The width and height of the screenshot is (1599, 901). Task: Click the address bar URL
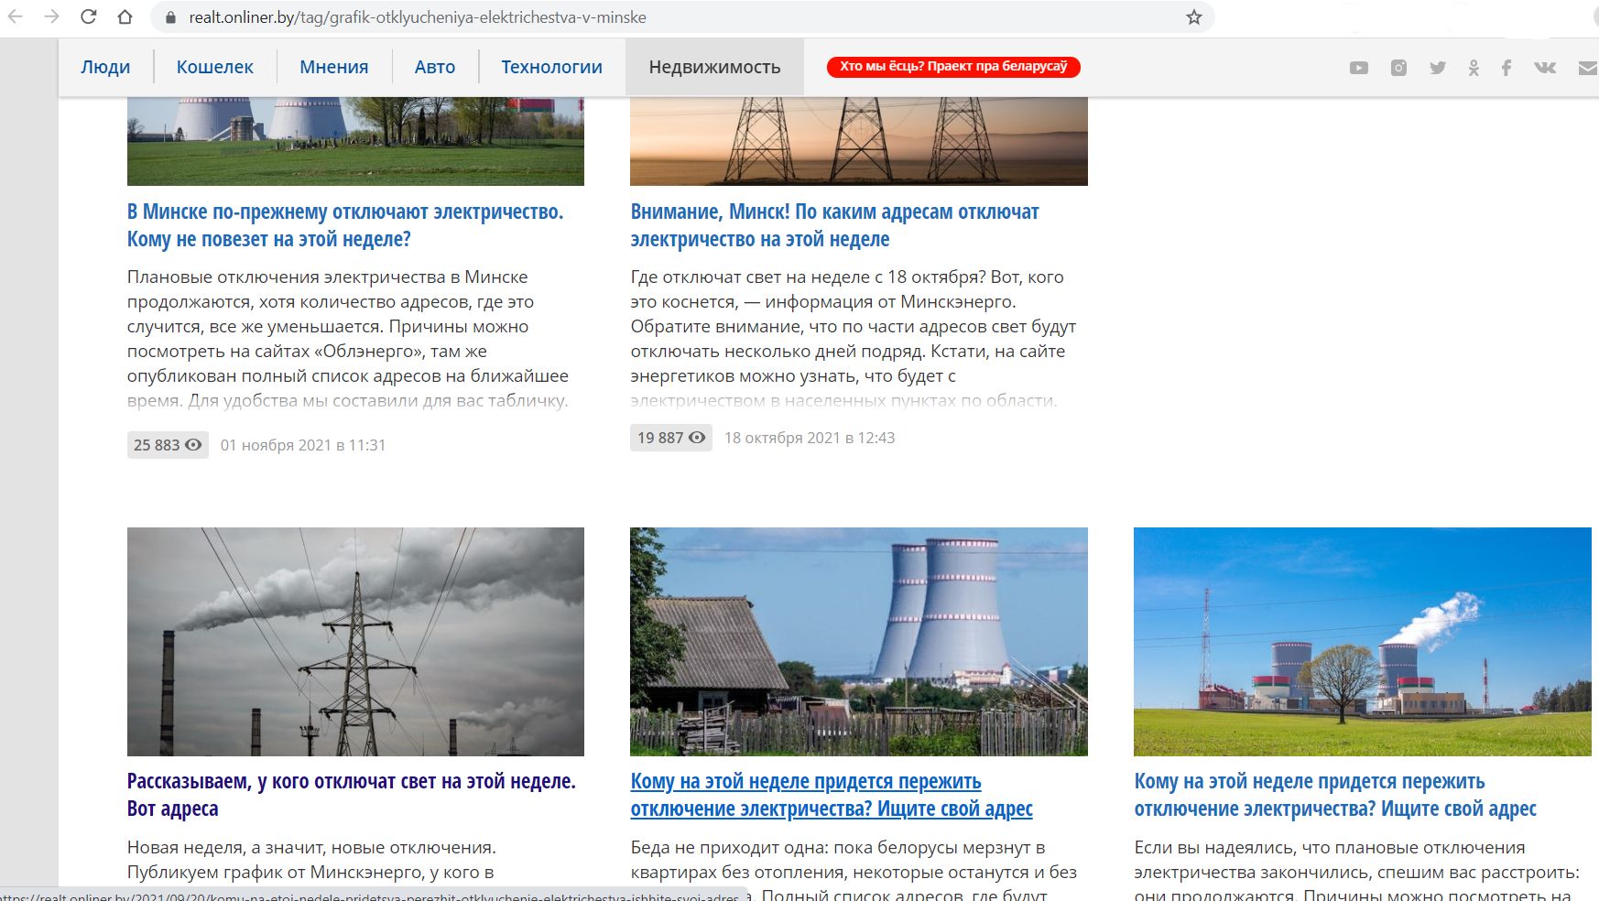pyautogui.click(x=418, y=17)
